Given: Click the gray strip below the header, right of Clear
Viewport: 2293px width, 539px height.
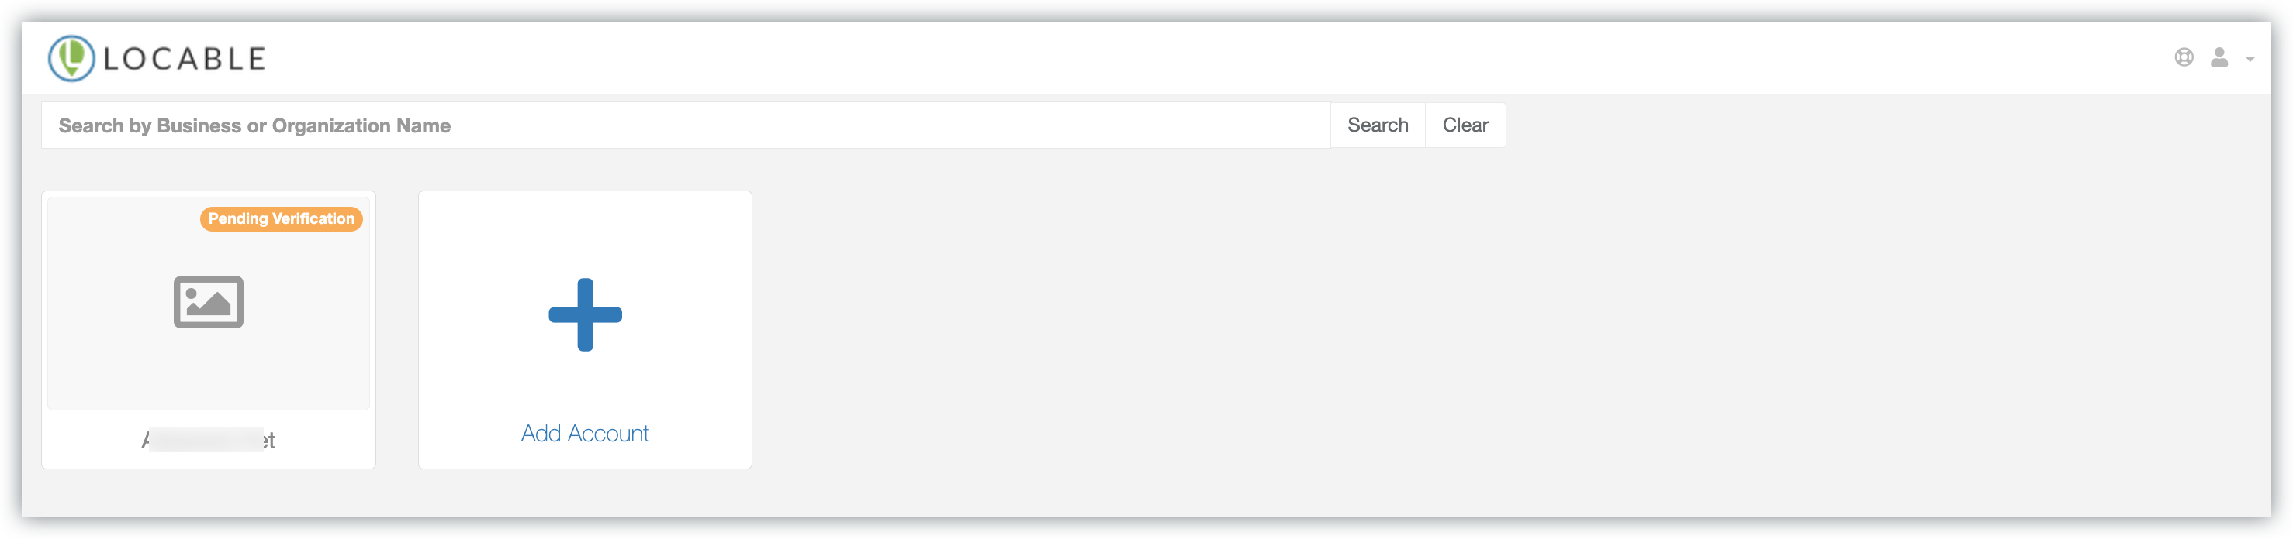Looking at the screenshot, I should (x=1869, y=125).
